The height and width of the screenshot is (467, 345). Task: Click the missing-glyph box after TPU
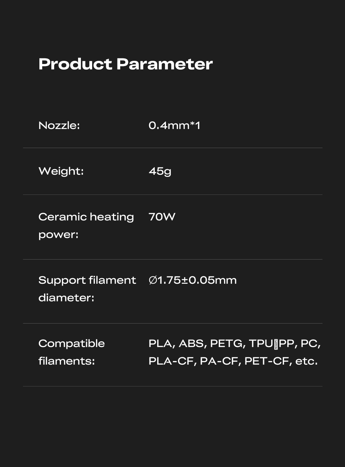tap(276, 344)
